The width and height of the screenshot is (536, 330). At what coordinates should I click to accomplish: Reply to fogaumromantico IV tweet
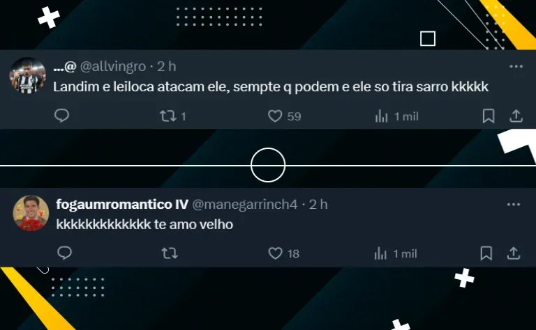click(x=65, y=253)
